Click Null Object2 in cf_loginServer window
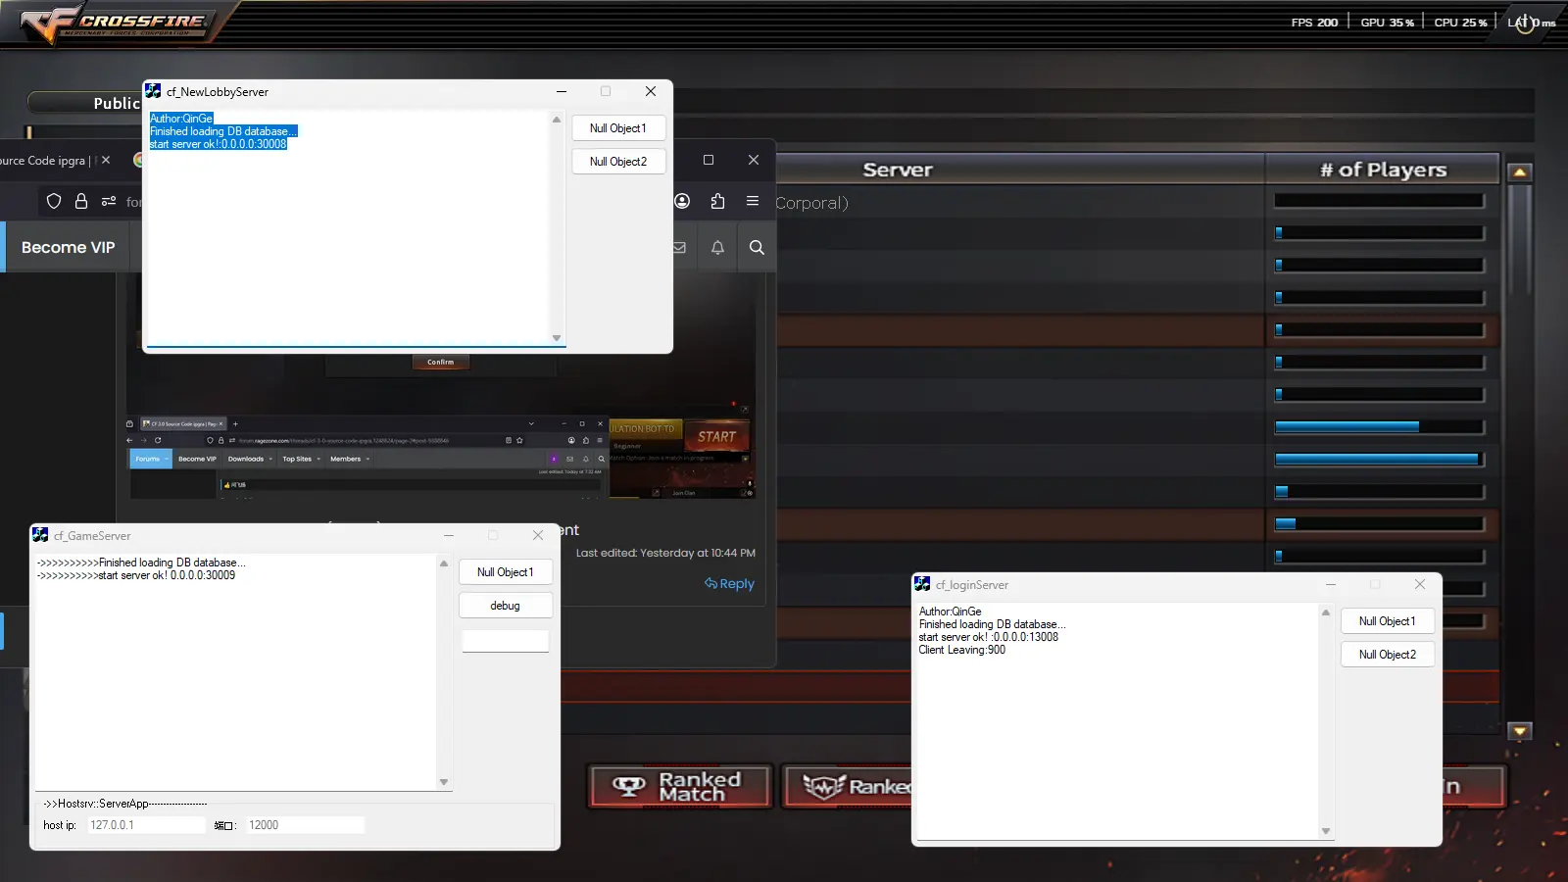 click(x=1388, y=655)
